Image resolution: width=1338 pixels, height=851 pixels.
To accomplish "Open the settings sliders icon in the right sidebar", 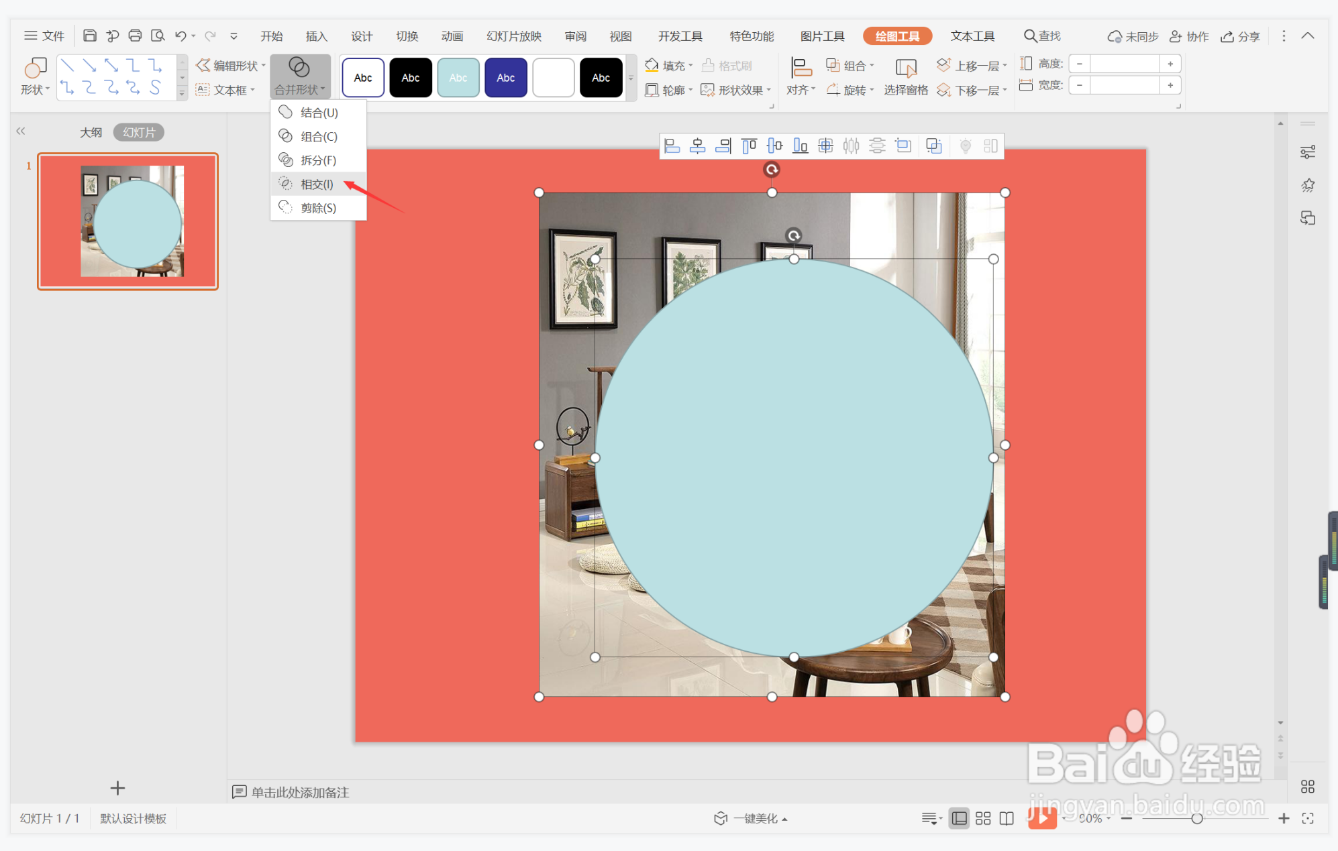I will point(1307,152).
